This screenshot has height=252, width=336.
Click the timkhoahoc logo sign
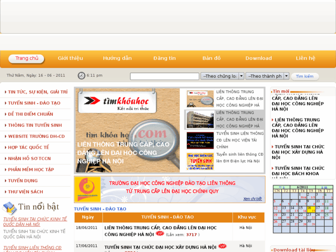(x=117, y=103)
